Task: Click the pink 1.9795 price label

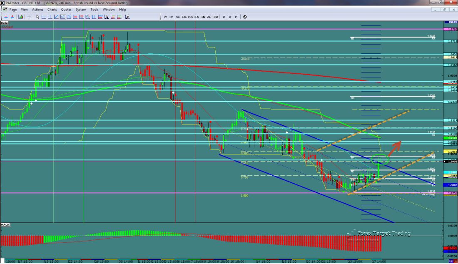Action: pos(451,30)
